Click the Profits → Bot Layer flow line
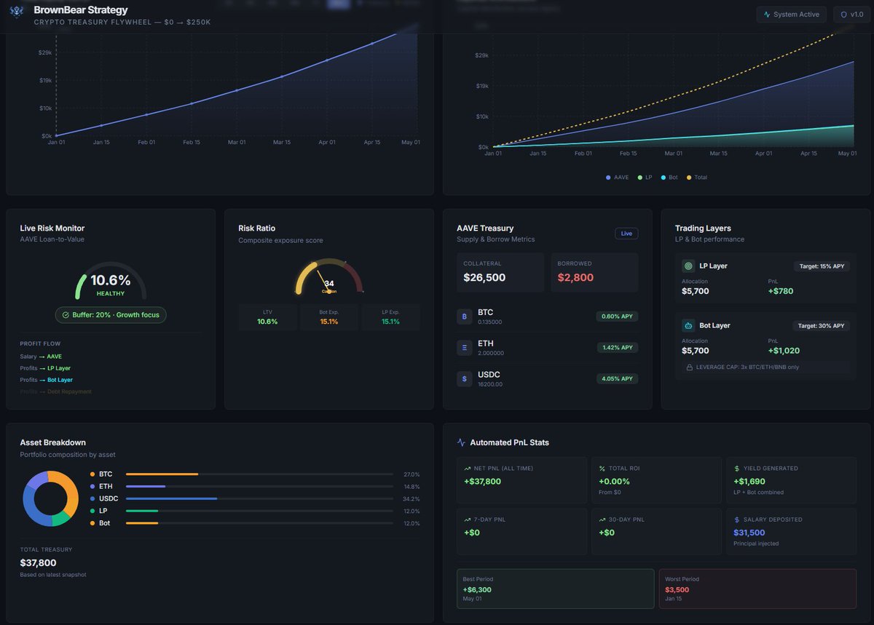 (47, 380)
